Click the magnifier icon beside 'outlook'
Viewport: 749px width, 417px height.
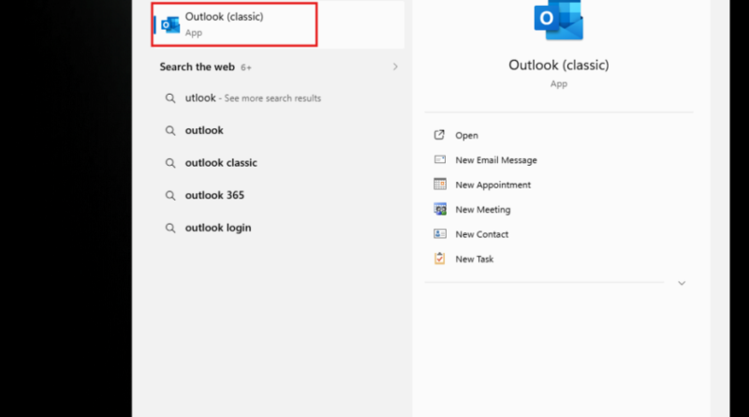pos(170,130)
